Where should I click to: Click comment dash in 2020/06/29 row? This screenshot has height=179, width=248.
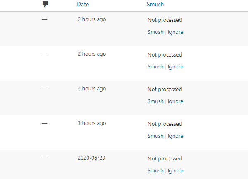pyautogui.click(x=45, y=158)
